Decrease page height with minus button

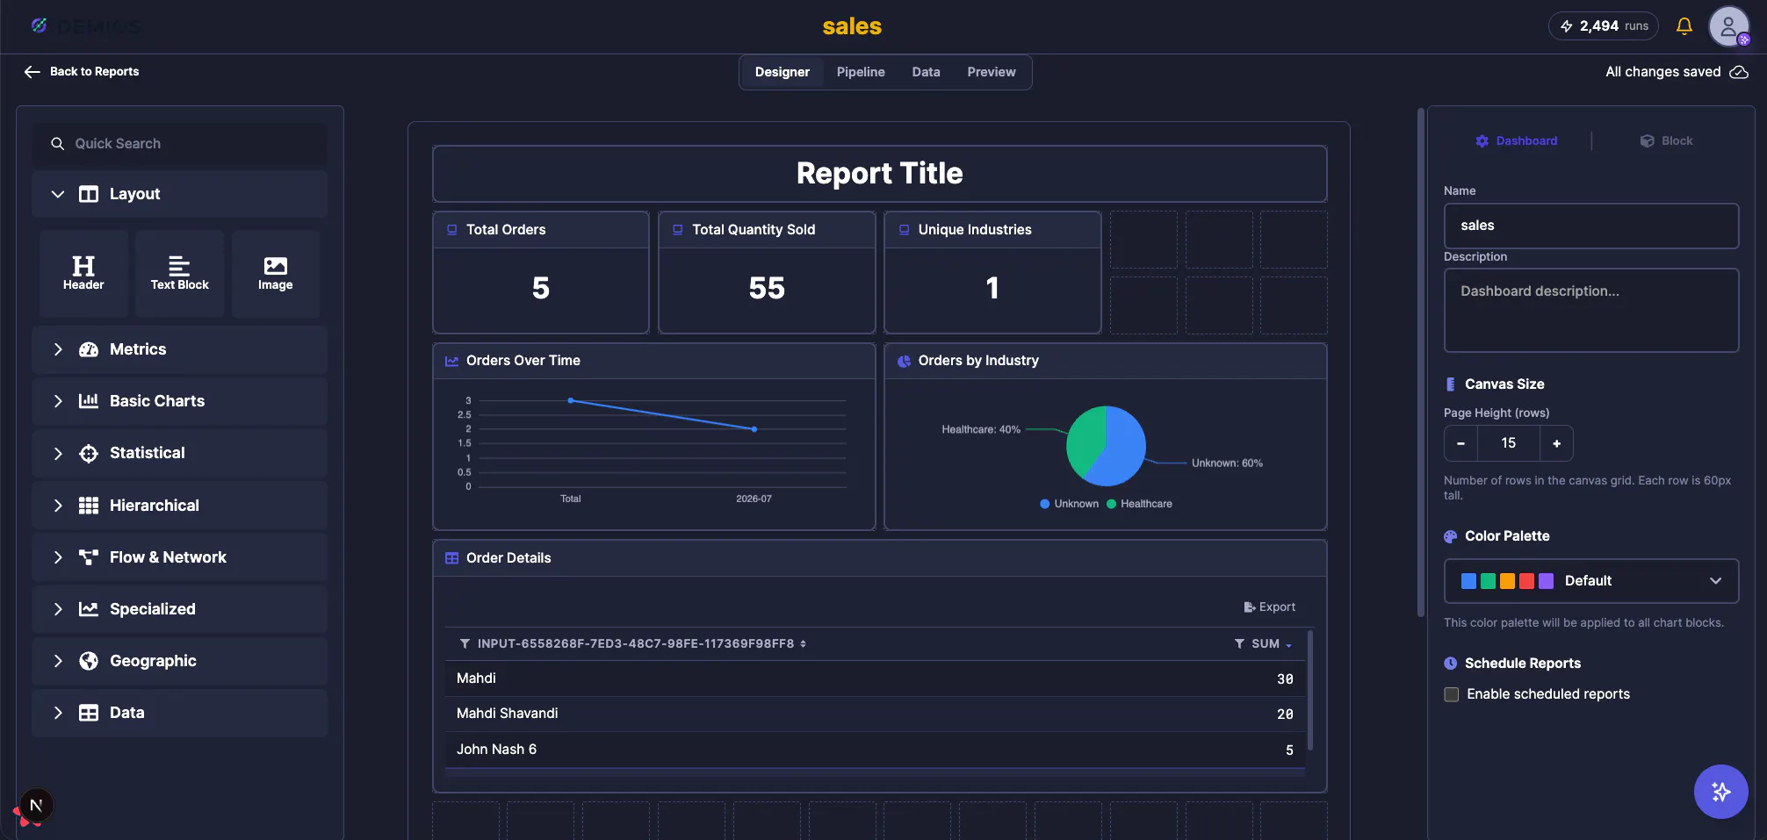(1460, 443)
